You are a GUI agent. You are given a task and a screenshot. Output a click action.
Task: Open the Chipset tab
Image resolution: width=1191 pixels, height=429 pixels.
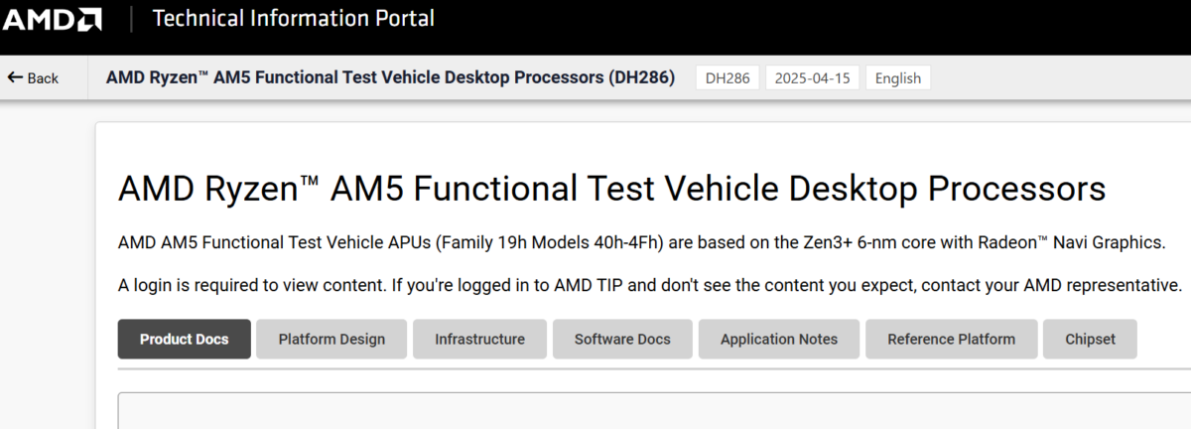[x=1090, y=339]
